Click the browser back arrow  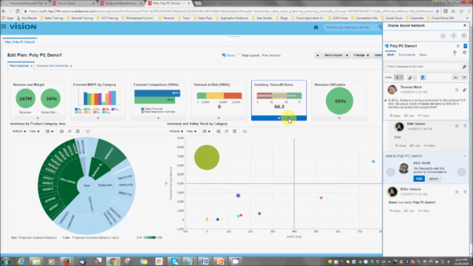point(4,11)
